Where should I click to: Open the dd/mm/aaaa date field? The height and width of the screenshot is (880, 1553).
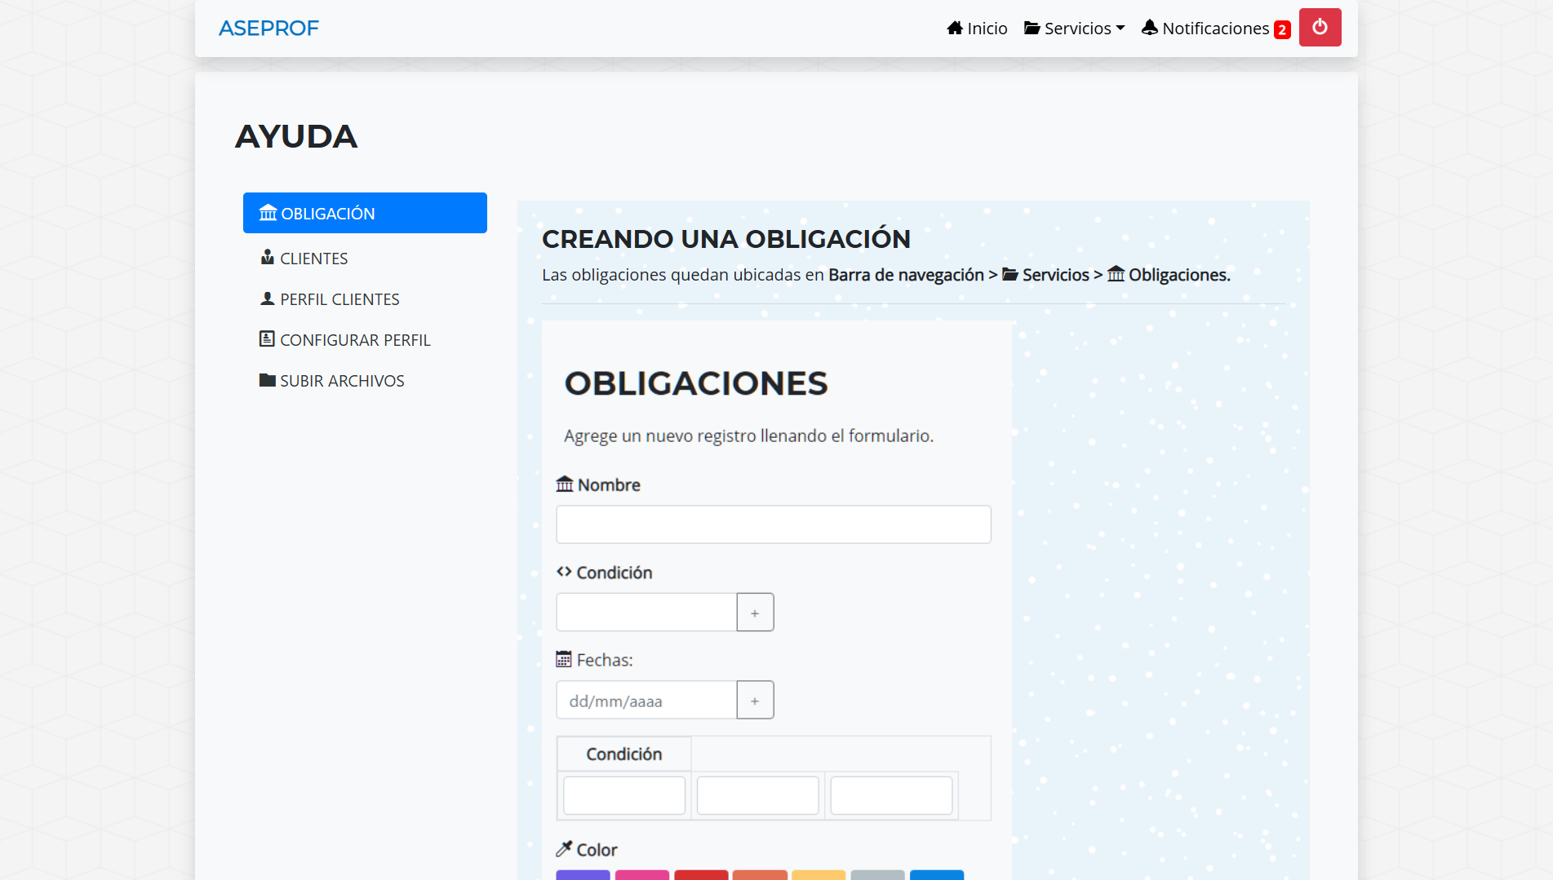click(646, 701)
